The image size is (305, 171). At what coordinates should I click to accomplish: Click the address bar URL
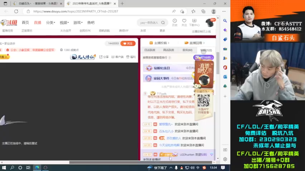tap(75, 11)
